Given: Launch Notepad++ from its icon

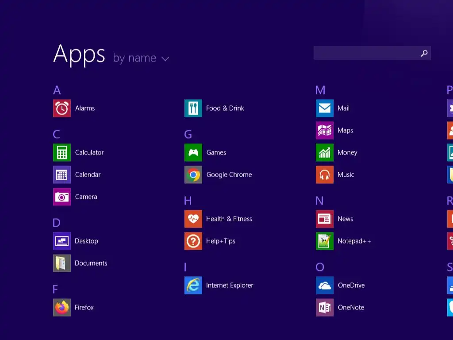Looking at the screenshot, I should [325, 241].
